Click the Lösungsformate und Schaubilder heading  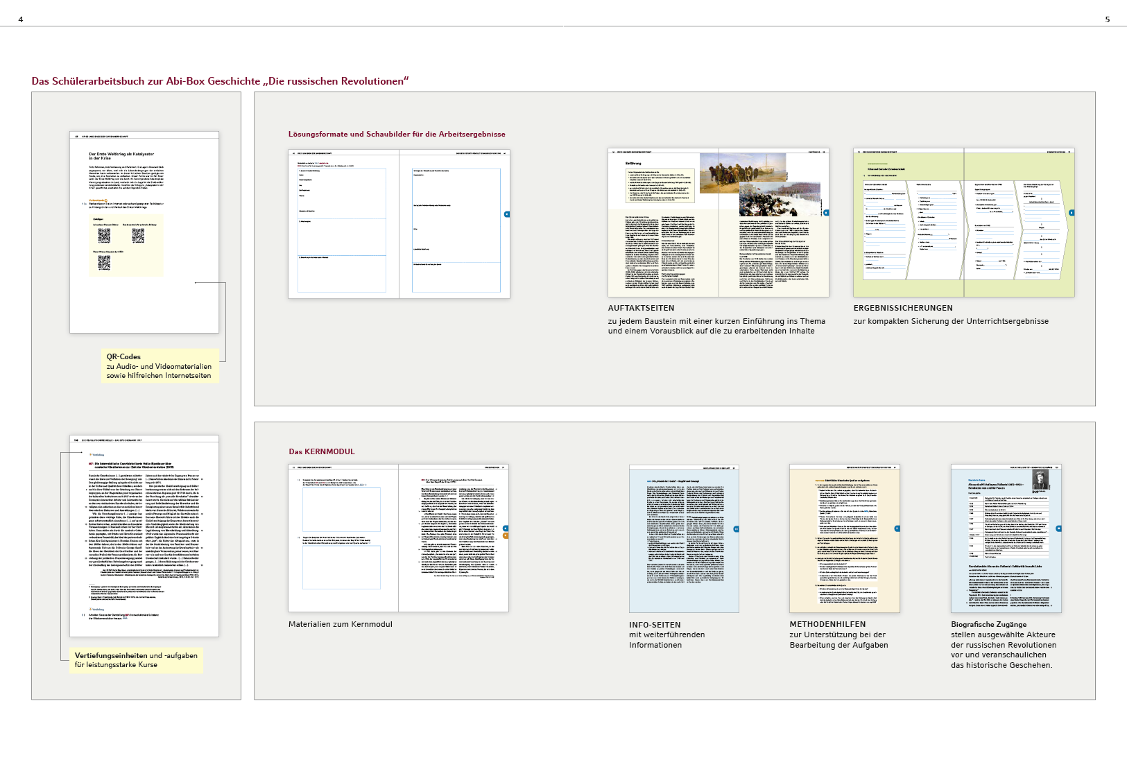(x=397, y=135)
